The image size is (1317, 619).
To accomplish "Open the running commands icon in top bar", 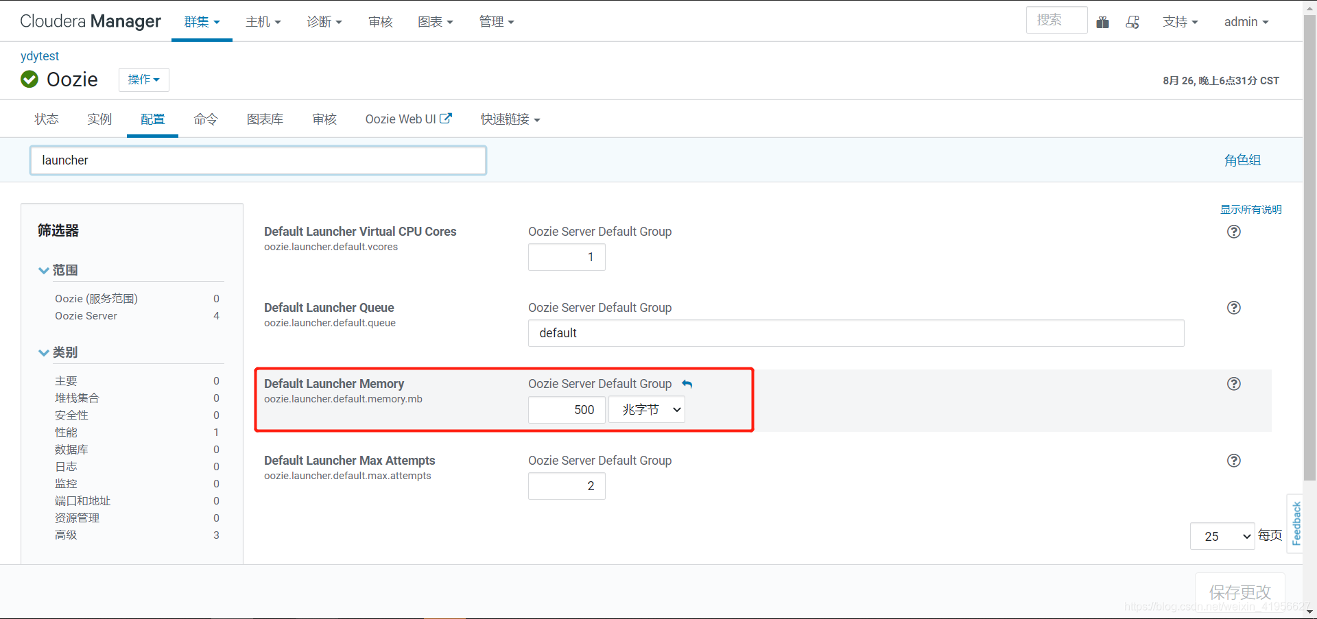I will [1132, 22].
